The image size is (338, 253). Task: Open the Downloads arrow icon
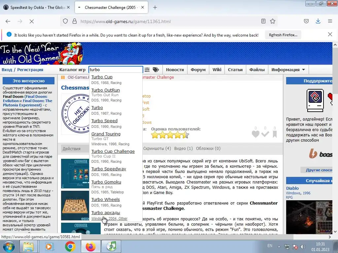click(318, 21)
